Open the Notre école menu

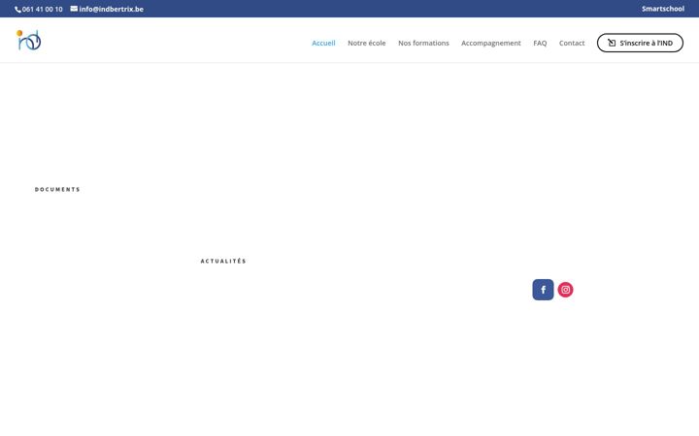366,43
